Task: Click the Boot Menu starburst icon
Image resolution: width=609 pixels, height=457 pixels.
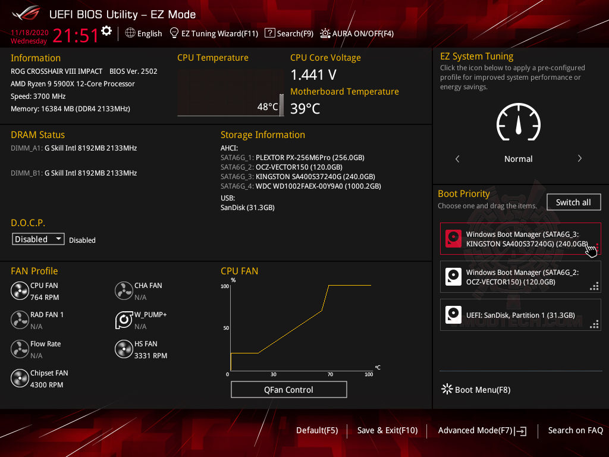Action: (x=447, y=389)
